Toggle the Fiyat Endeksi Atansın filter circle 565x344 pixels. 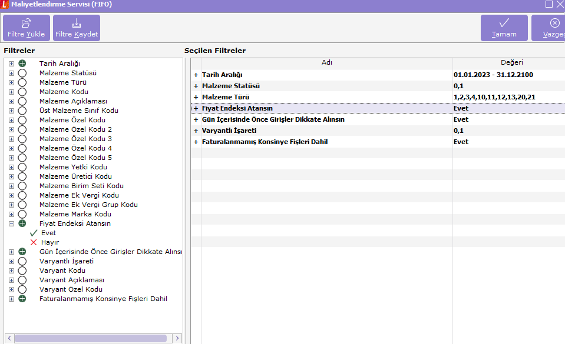click(22, 223)
